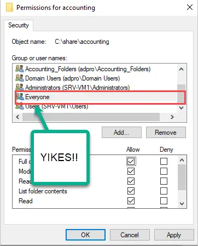198x246 pixels.
Task: Click the permissions list scroll down arrow
Action: pos(182,203)
